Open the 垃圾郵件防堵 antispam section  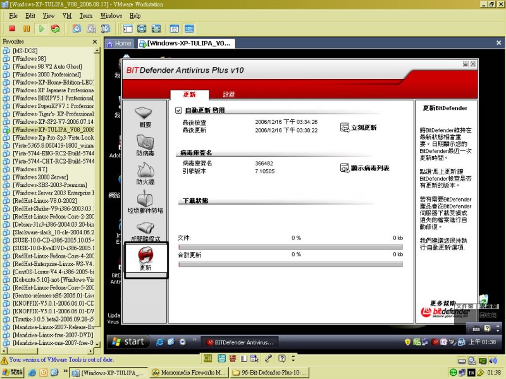(145, 202)
